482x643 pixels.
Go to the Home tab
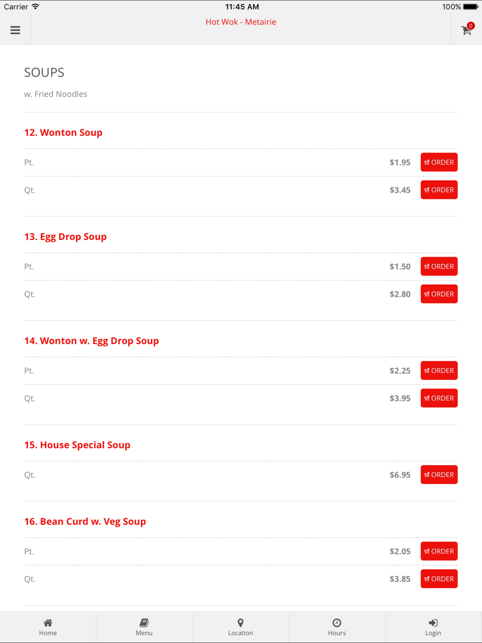pyautogui.click(x=48, y=627)
